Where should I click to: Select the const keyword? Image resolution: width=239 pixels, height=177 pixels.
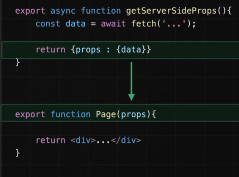(48, 24)
